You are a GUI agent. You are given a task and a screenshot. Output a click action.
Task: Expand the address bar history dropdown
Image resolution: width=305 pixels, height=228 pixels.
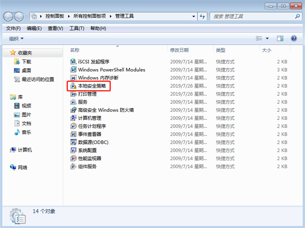(194, 16)
